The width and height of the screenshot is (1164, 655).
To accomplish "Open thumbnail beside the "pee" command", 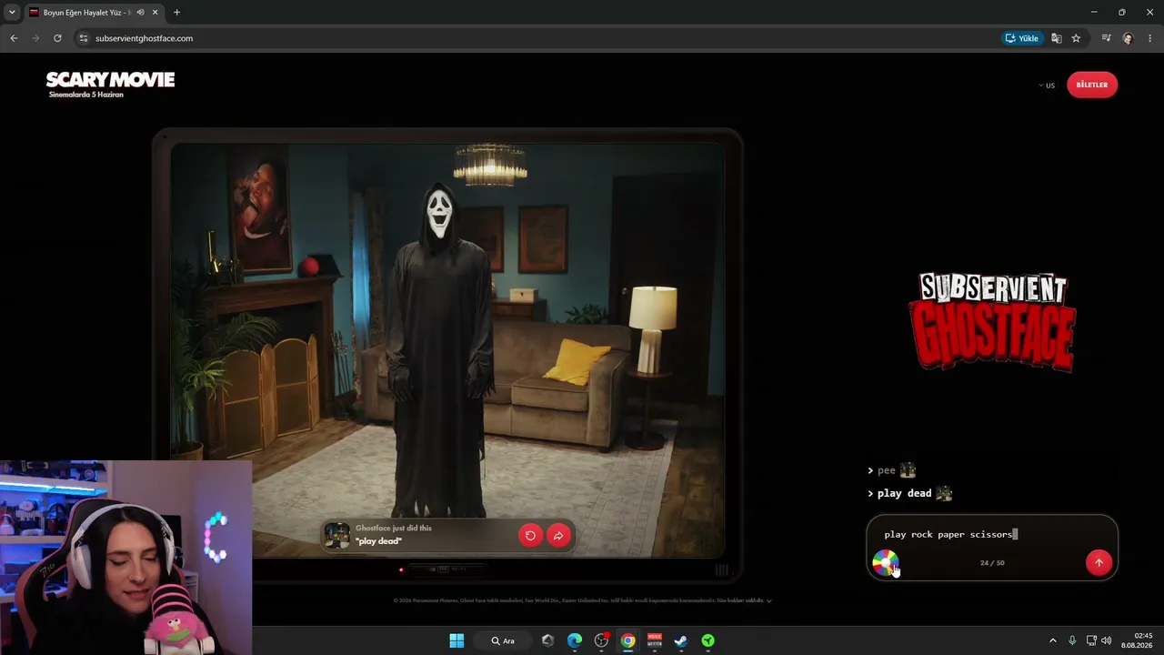I will click(908, 470).
